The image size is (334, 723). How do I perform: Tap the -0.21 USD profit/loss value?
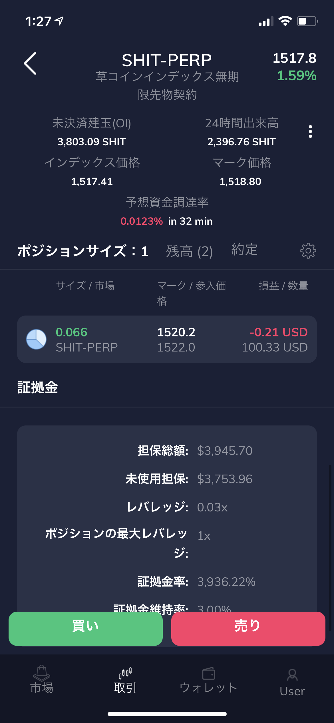278,332
